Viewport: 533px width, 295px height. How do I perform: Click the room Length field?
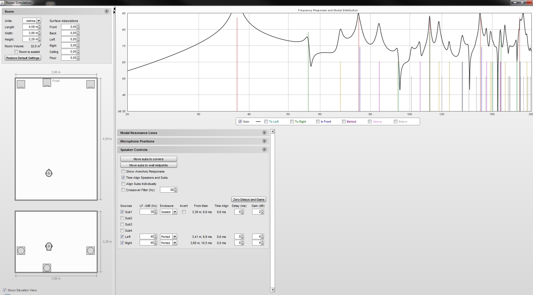(30, 27)
